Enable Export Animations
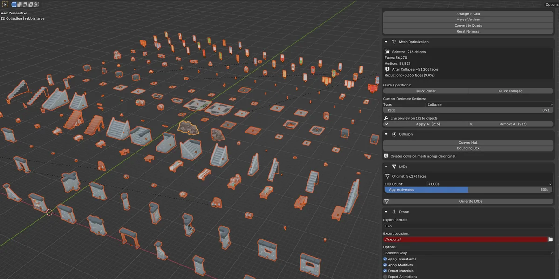Image resolution: width=559 pixels, height=279 pixels. click(385, 276)
